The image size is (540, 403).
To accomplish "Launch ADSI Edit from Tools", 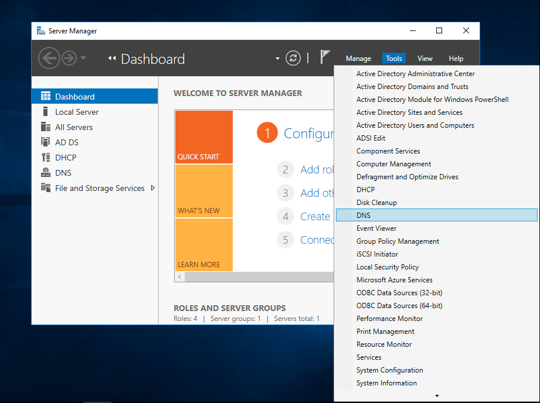I will (436, 138).
